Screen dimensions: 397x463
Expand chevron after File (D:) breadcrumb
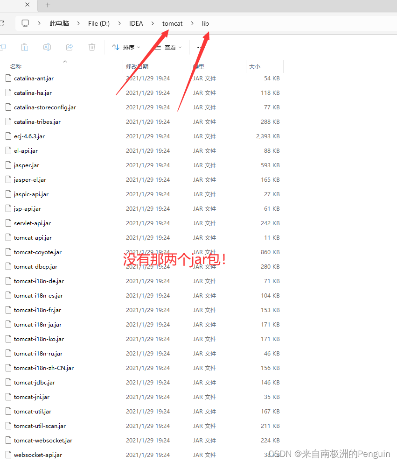(119, 23)
